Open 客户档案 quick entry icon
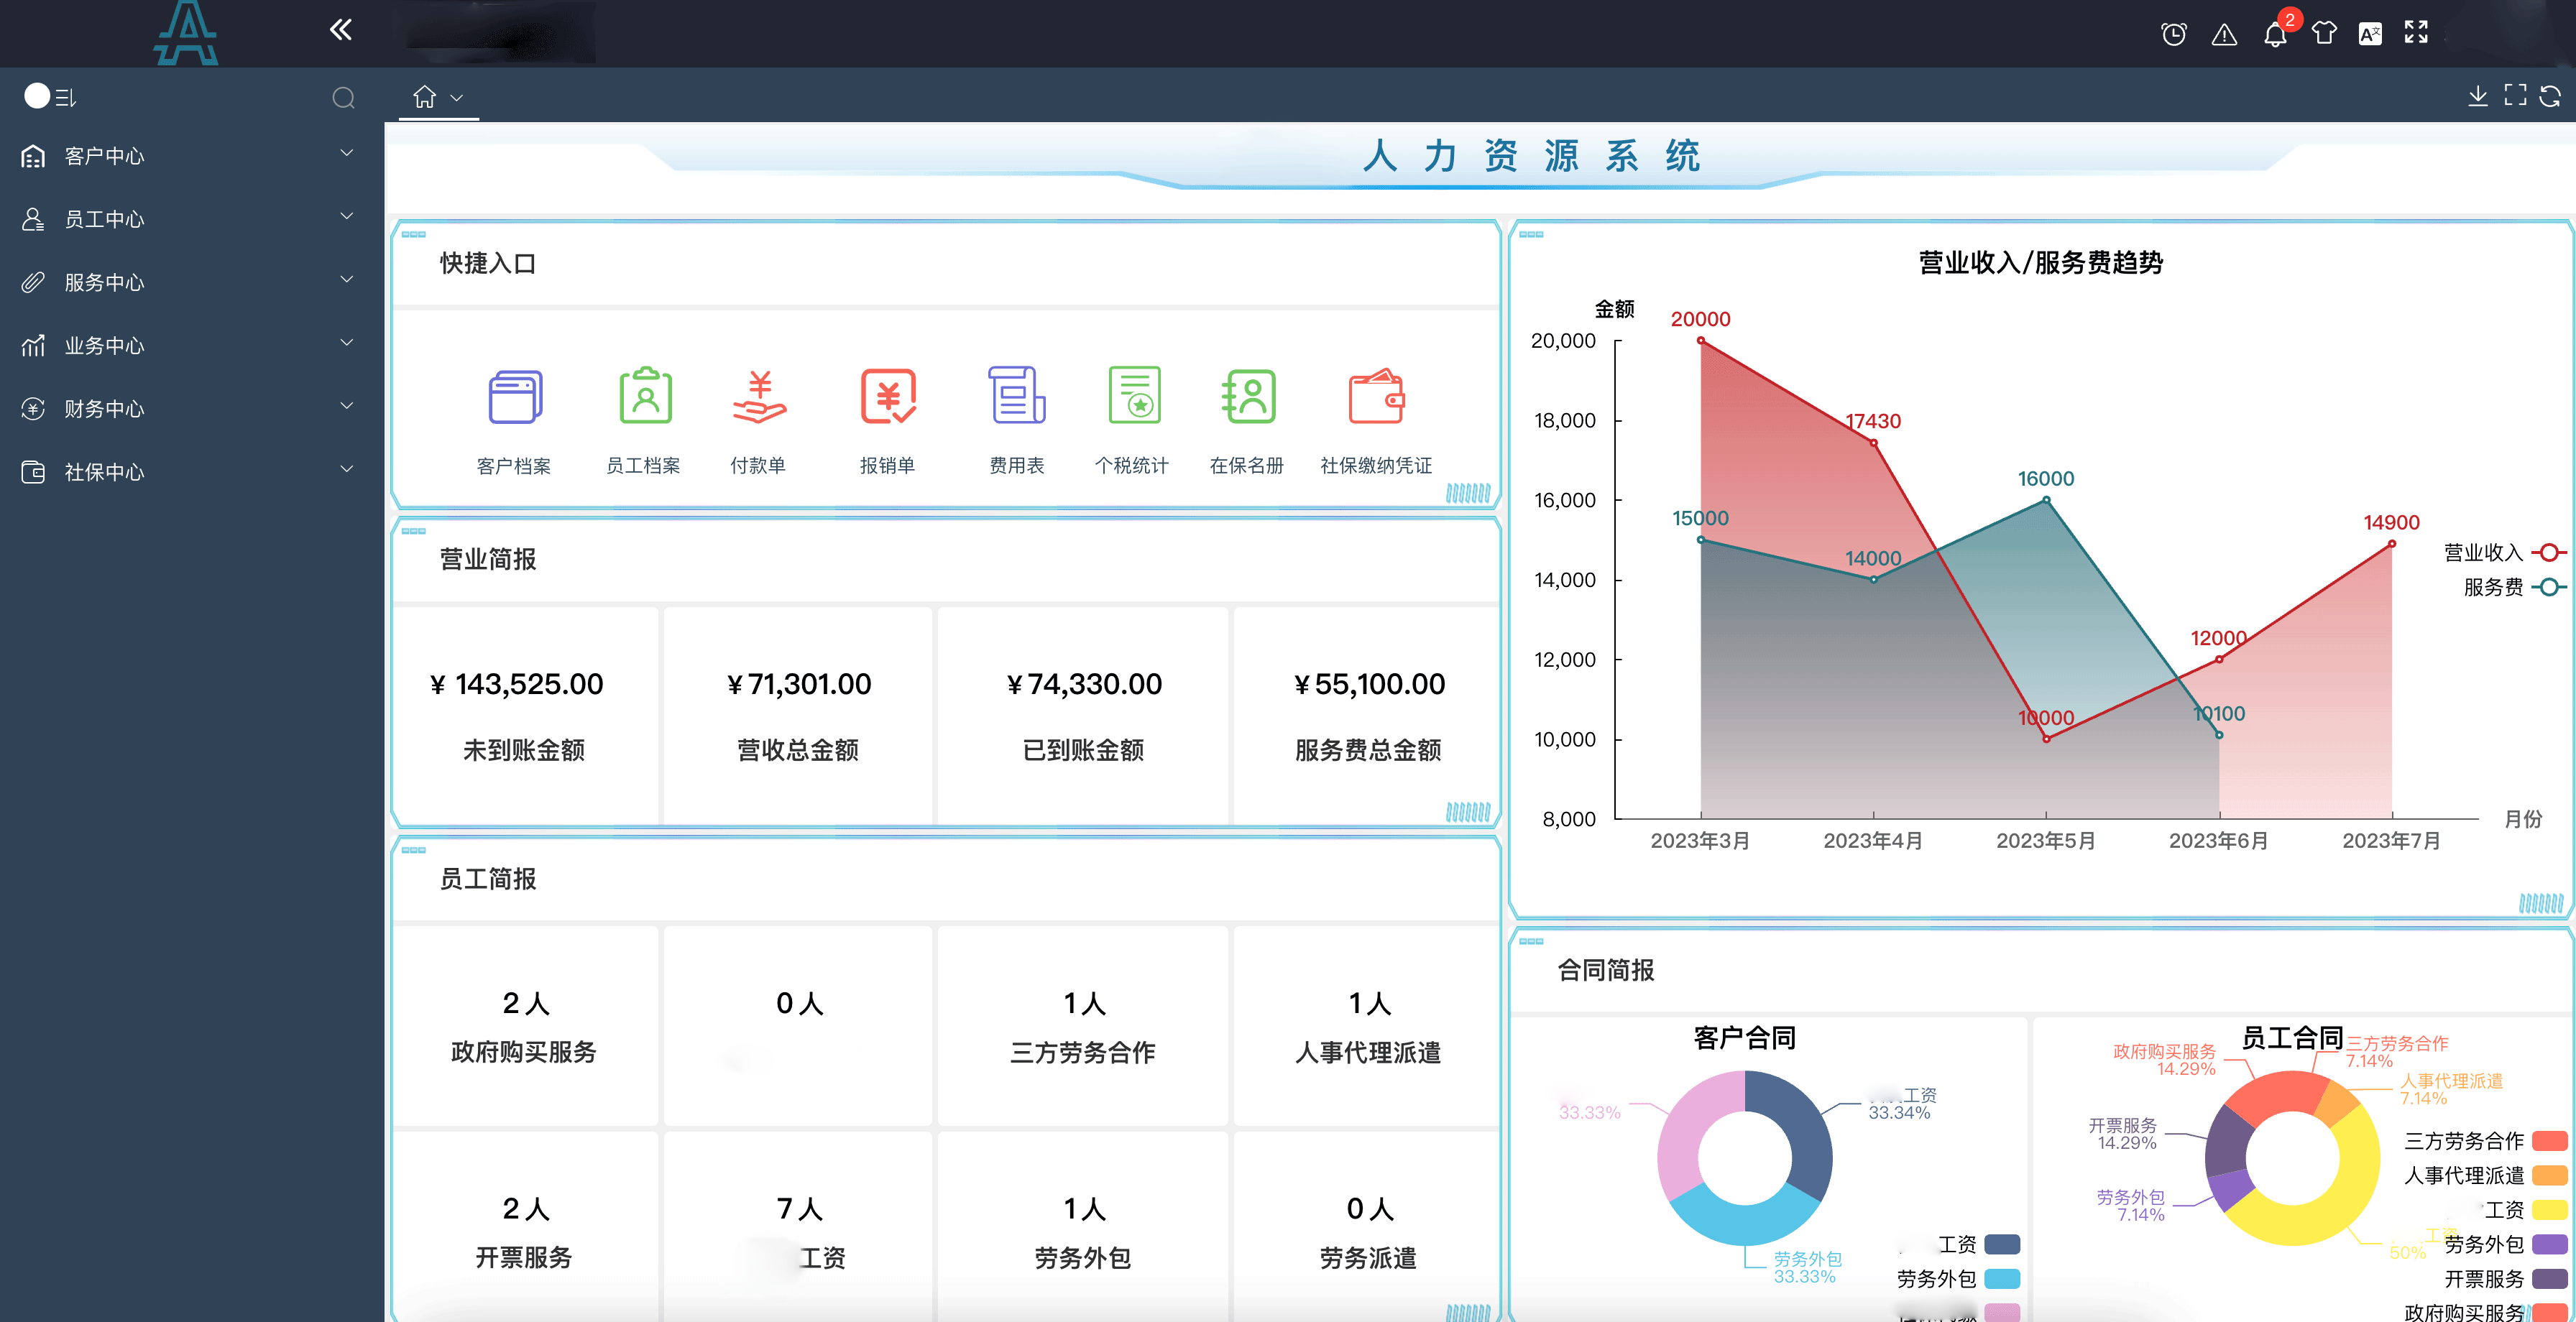This screenshot has width=2576, height=1322. (x=515, y=397)
